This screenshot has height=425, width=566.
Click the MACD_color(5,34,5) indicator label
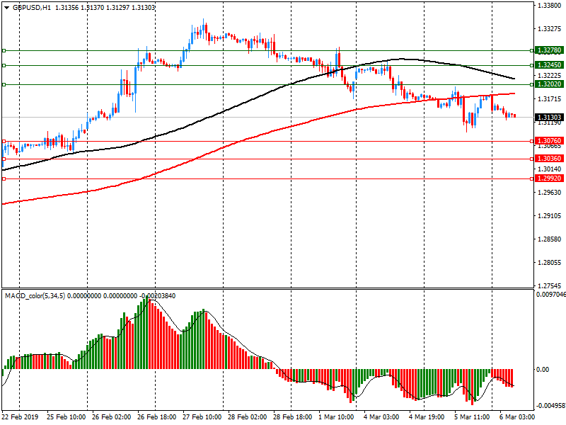pos(35,295)
